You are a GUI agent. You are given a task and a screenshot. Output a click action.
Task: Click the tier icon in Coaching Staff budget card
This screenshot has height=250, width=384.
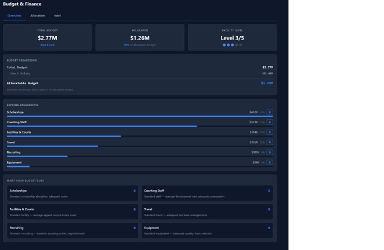[269, 191]
